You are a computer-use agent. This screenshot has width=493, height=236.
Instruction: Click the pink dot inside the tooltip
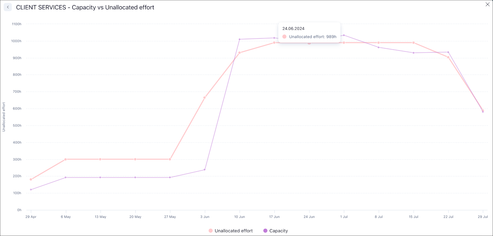point(284,36)
